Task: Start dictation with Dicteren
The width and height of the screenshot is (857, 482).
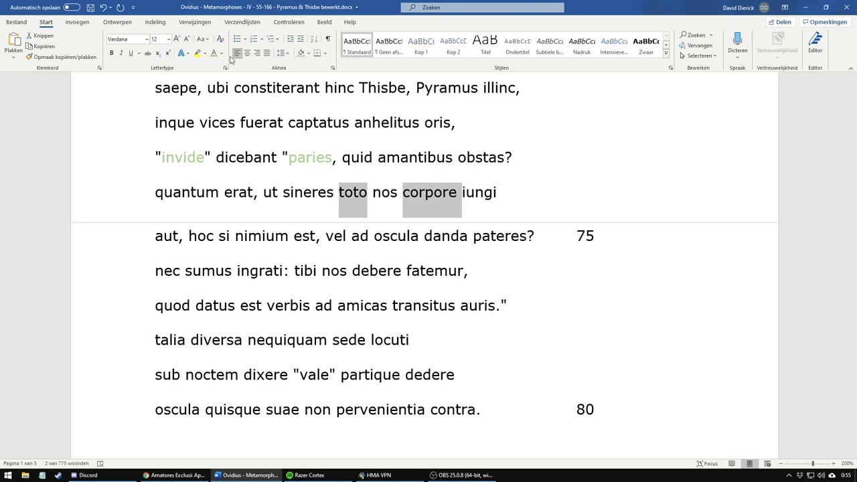Action: pyautogui.click(x=737, y=44)
